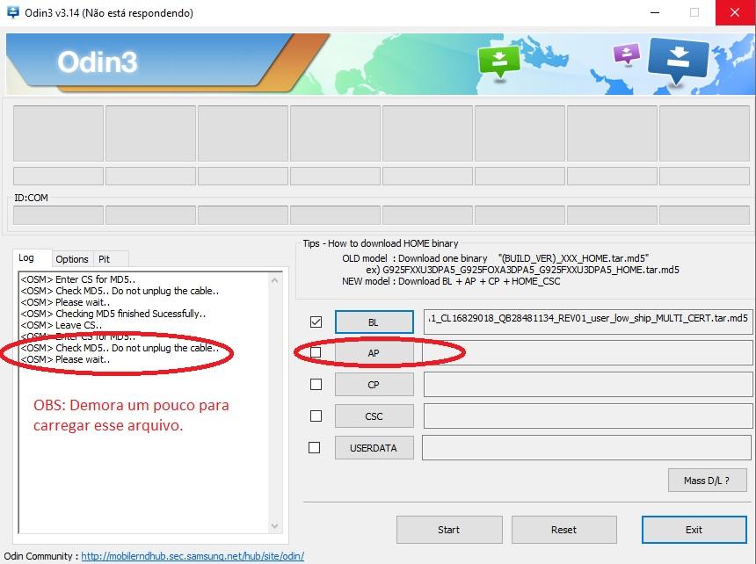Enable the AP file checkbox

316,352
